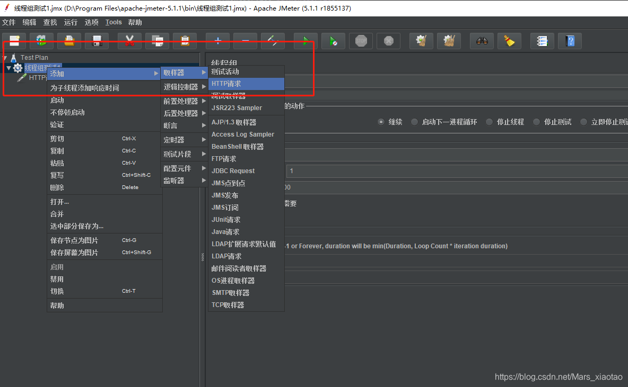Screen dimensions: 628x387
Task: Open the 选项 menu
Action: coord(91,22)
